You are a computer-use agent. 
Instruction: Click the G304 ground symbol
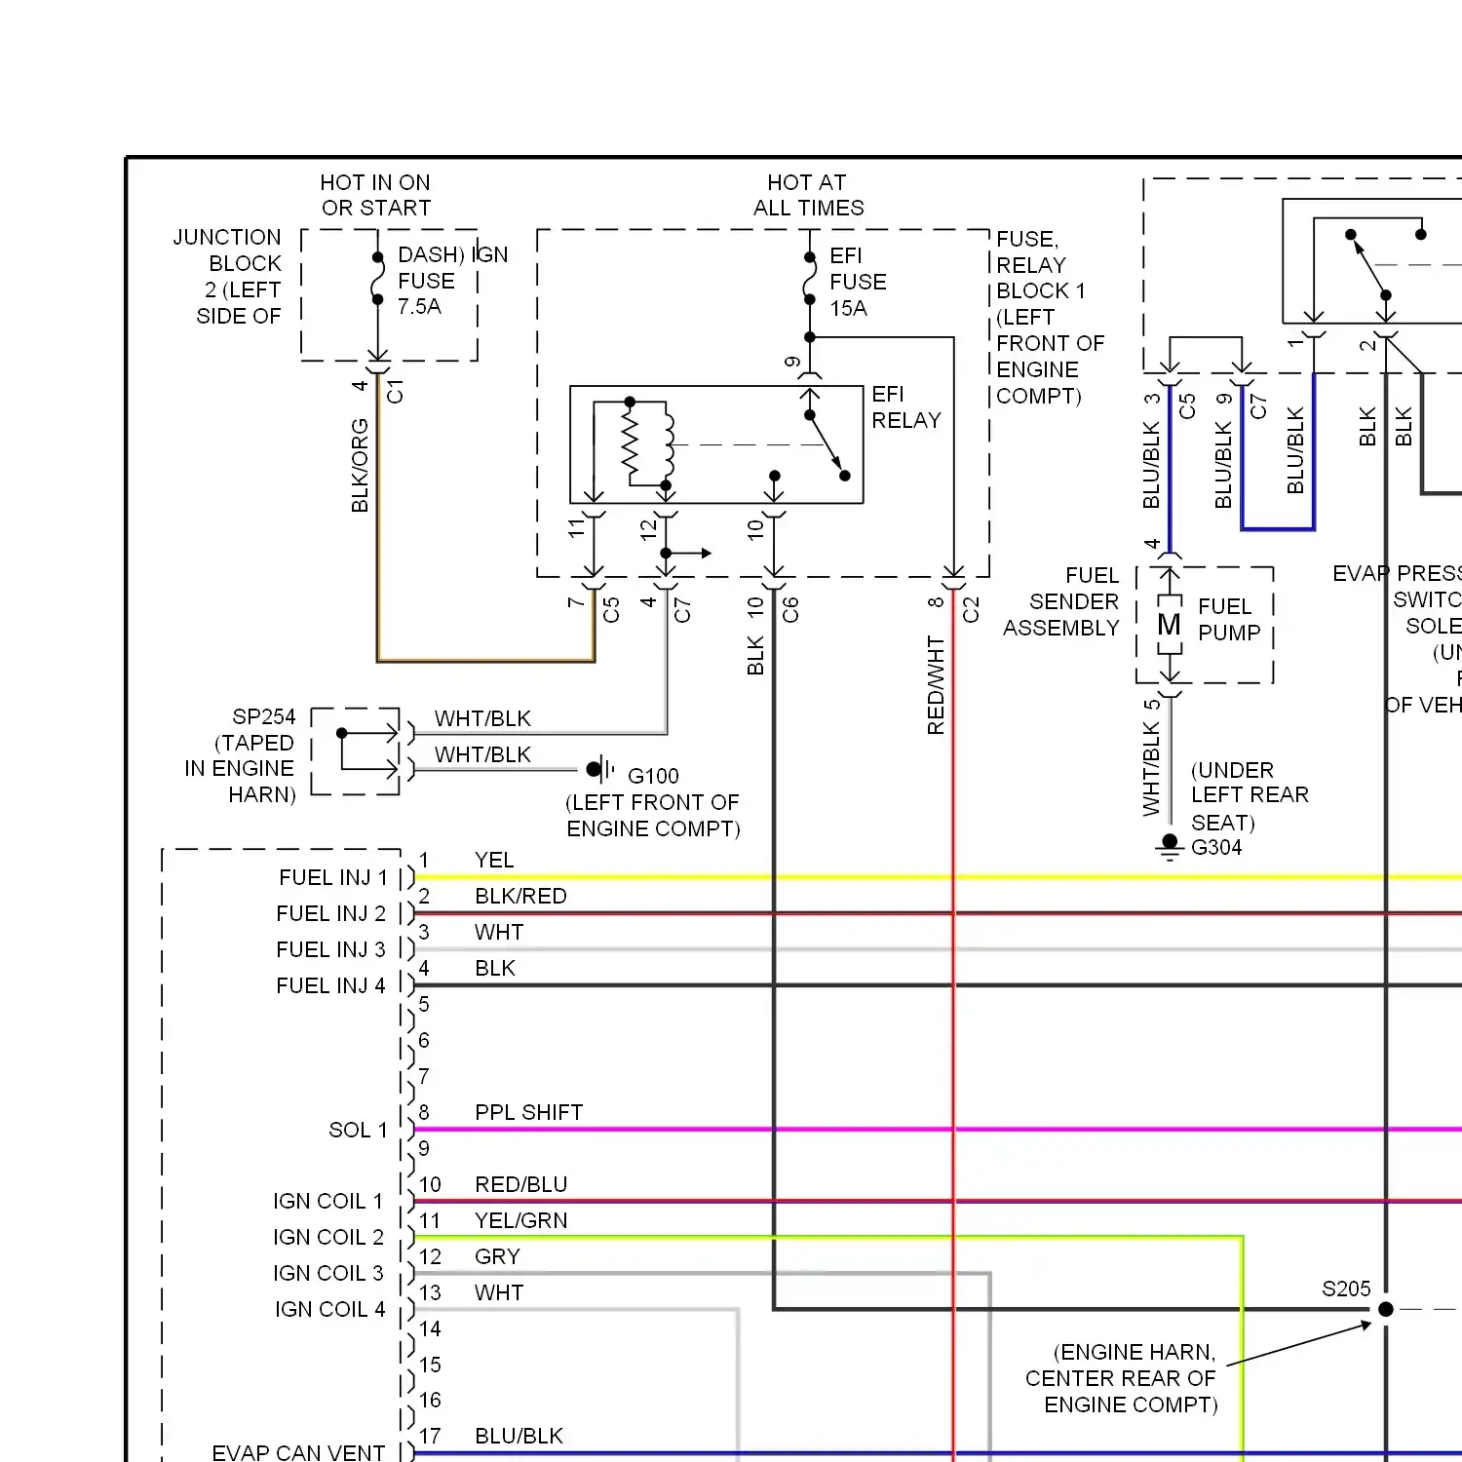coord(1170,847)
